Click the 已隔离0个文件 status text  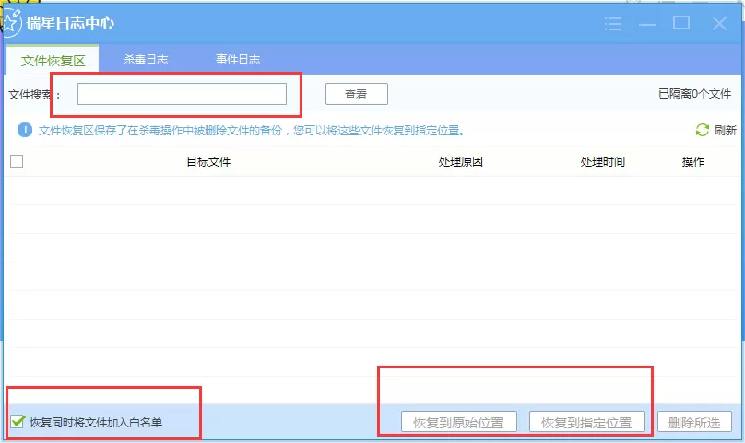coord(694,94)
